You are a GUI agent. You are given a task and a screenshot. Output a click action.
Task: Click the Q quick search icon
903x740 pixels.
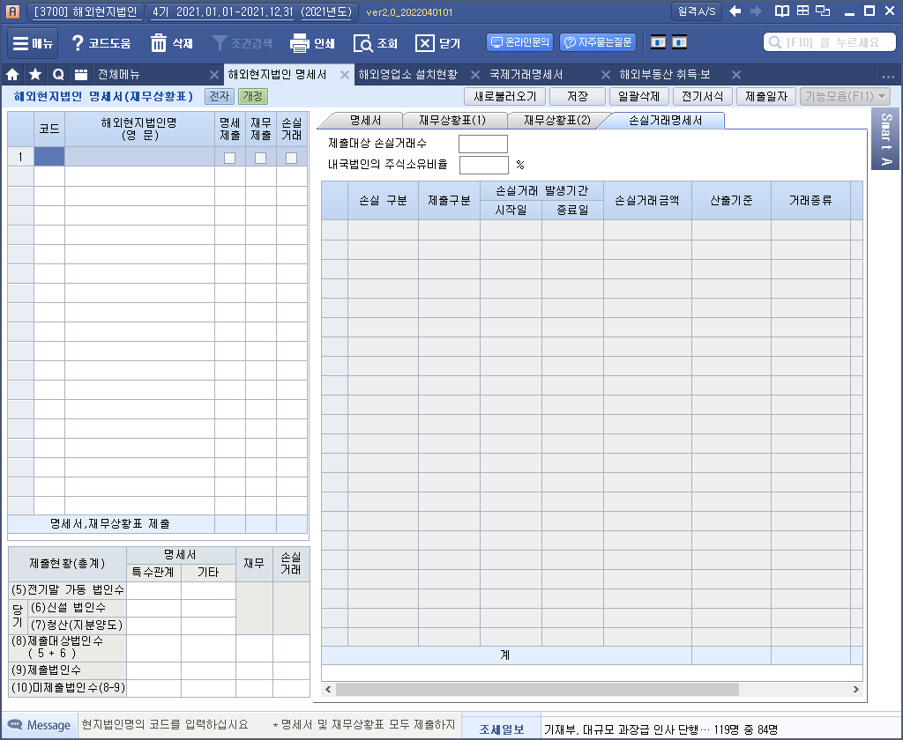tap(58, 74)
